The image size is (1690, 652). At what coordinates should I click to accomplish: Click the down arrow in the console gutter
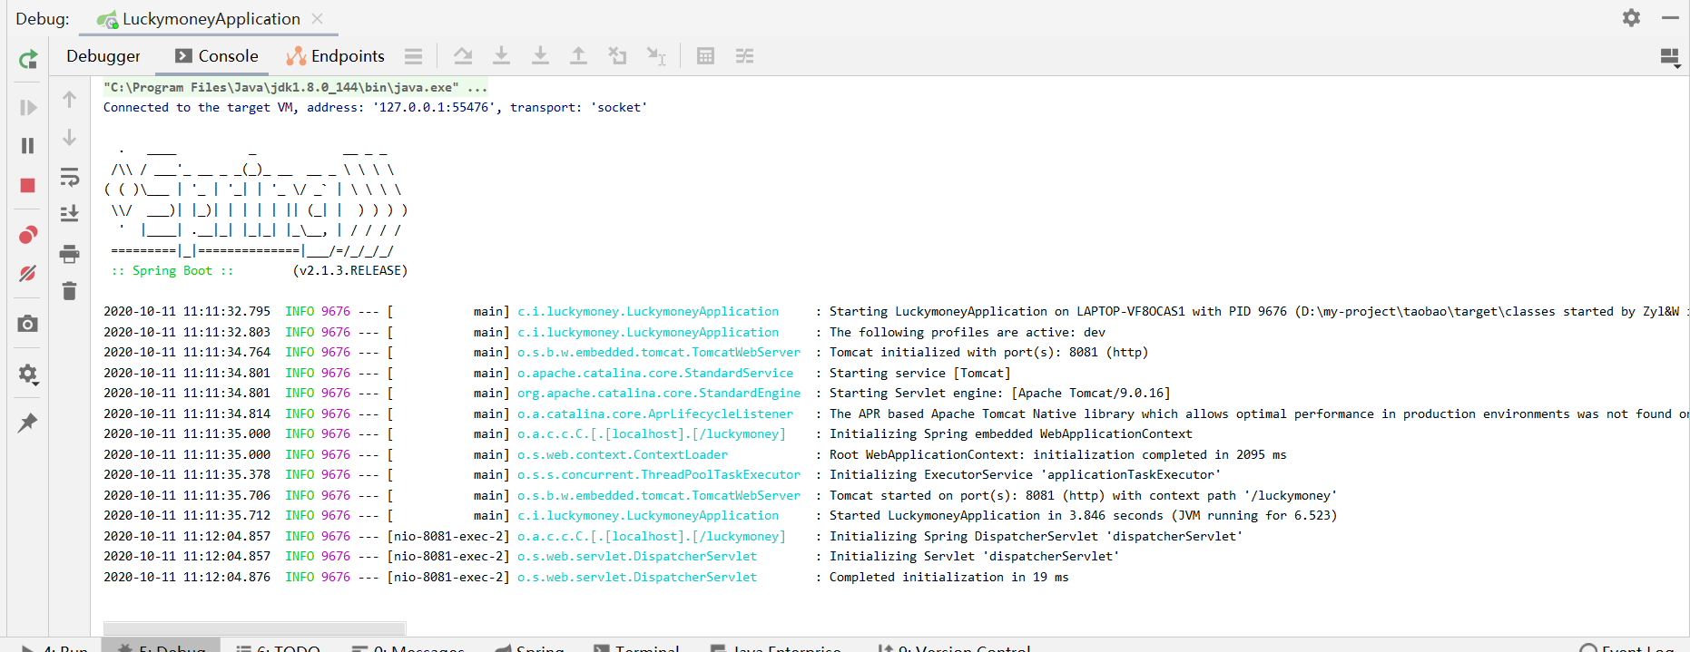[x=70, y=138]
